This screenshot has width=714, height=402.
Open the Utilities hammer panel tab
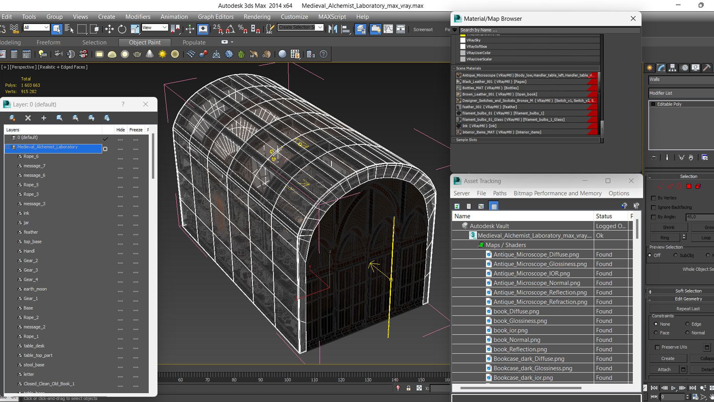point(707,68)
